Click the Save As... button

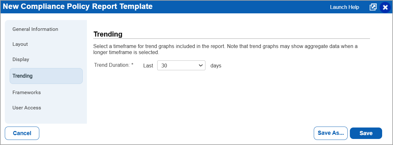pyautogui.click(x=331, y=133)
